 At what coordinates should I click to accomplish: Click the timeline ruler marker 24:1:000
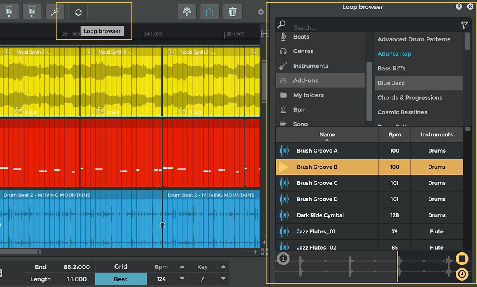(x=153, y=34)
